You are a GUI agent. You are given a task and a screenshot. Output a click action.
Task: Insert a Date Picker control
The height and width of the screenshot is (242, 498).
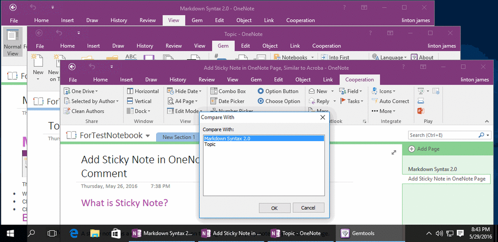[x=227, y=101]
